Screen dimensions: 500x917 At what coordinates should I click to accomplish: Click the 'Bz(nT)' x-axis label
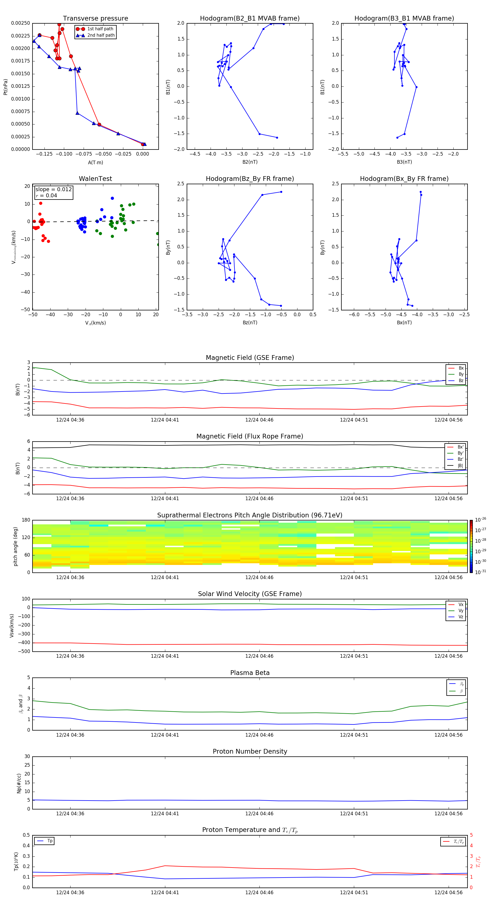250,323
